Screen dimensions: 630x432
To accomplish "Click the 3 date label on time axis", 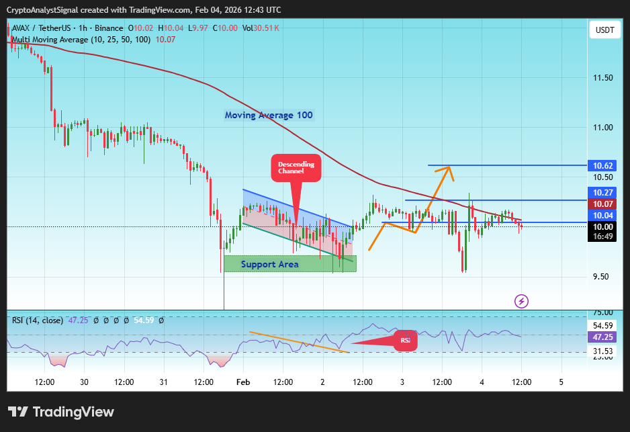I will pos(402,382).
